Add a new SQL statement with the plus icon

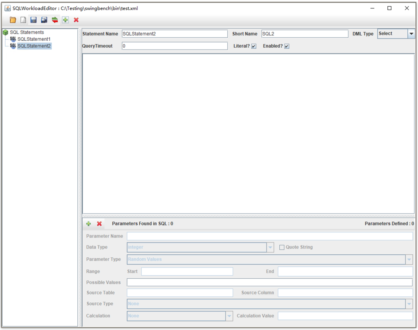65,20
